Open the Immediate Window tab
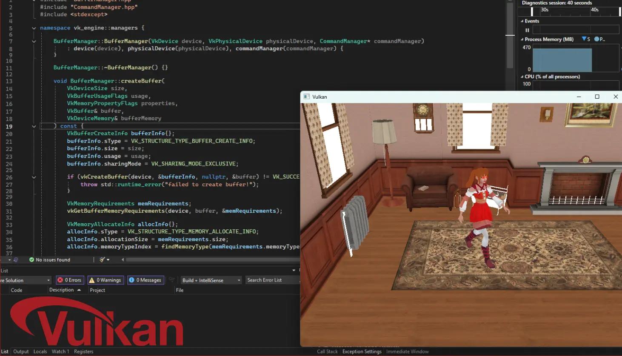This screenshot has height=356, width=622. (408, 351)
